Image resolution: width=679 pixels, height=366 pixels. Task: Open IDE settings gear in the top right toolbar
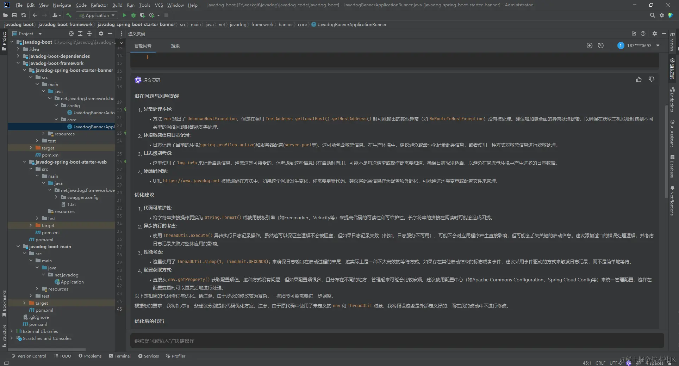click(x=662, y=15)
